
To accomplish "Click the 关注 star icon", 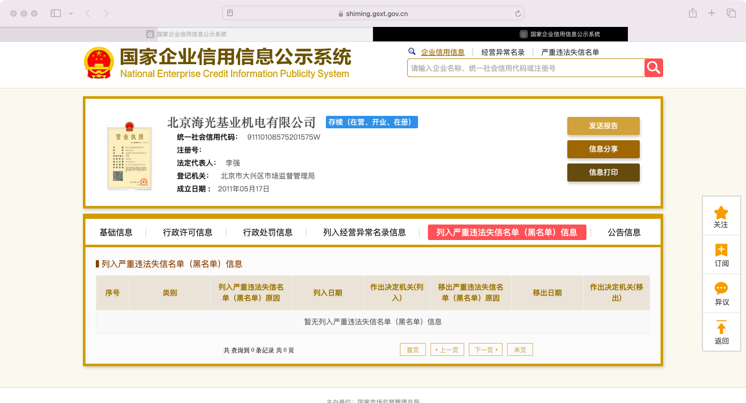I will pos(721,212).
